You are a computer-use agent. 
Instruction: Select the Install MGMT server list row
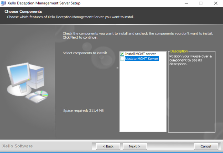coord(140,54)
